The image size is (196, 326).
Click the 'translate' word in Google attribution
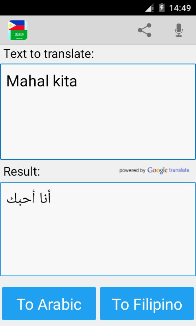179,170
